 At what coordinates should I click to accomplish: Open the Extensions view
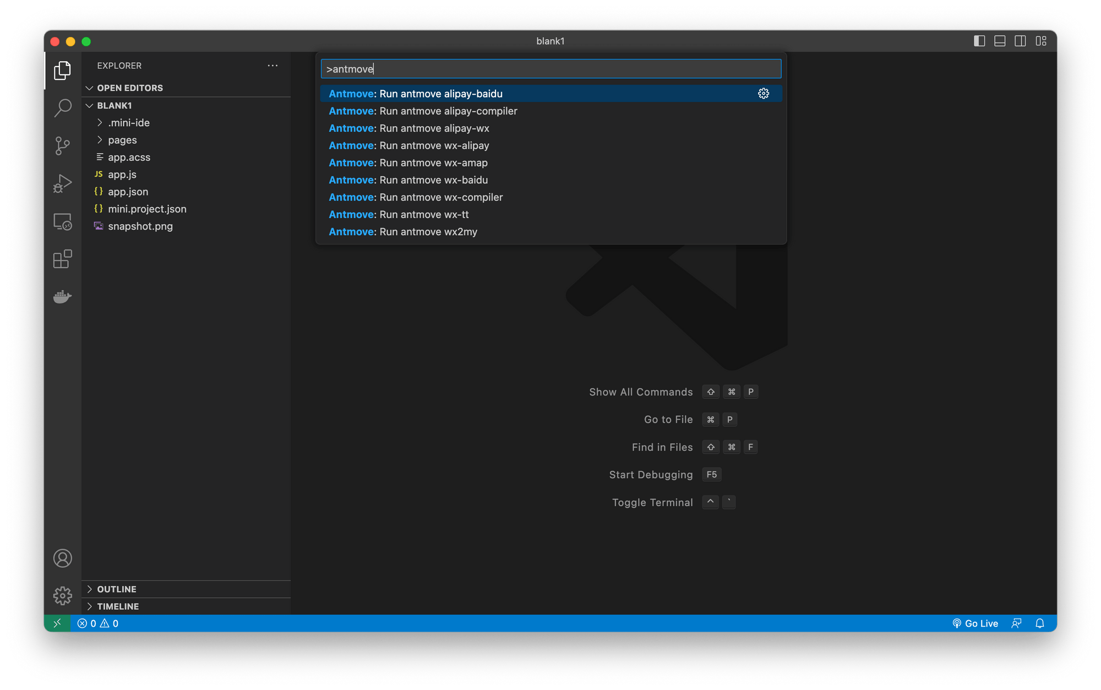point(63,259)
